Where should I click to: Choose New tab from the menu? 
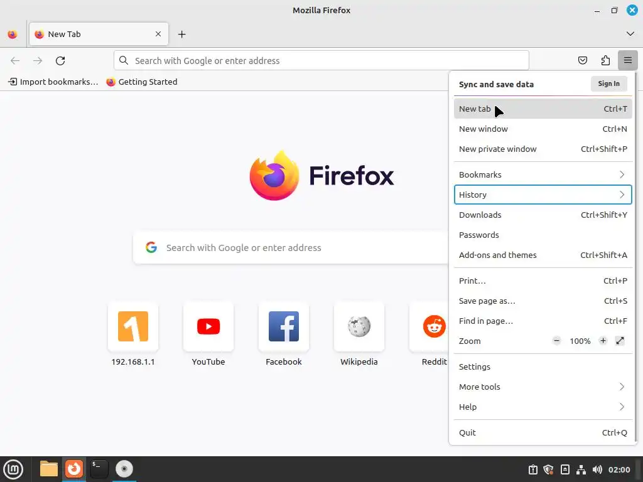tap(543, 109)
